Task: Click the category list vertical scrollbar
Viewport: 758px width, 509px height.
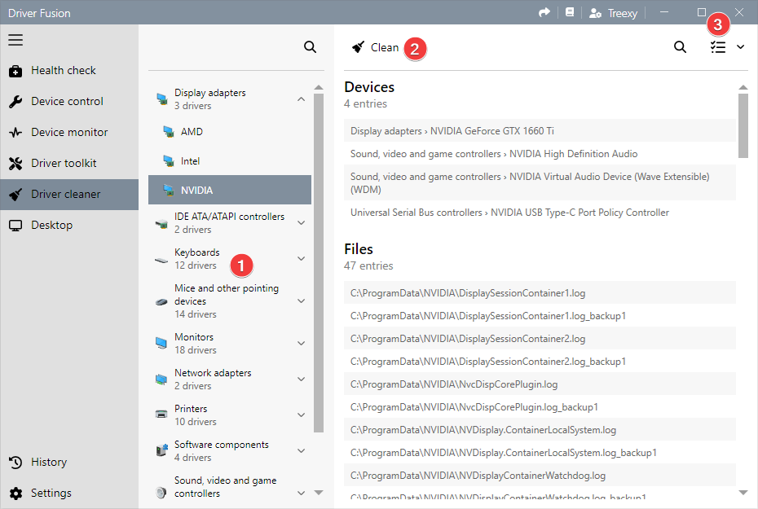Action: [318, 263]
